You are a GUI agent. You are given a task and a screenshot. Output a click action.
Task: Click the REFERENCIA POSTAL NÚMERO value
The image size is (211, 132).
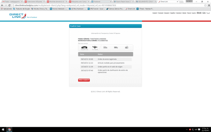coord(103,40)
